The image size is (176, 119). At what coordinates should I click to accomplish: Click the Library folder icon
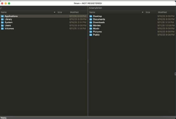tap(2, 19)
